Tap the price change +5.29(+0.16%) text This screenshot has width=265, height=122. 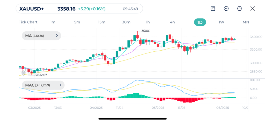[92, 9]
